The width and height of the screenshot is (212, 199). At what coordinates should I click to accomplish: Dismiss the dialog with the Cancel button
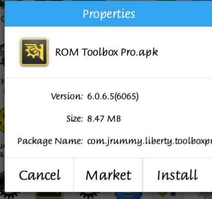[40, 175]
